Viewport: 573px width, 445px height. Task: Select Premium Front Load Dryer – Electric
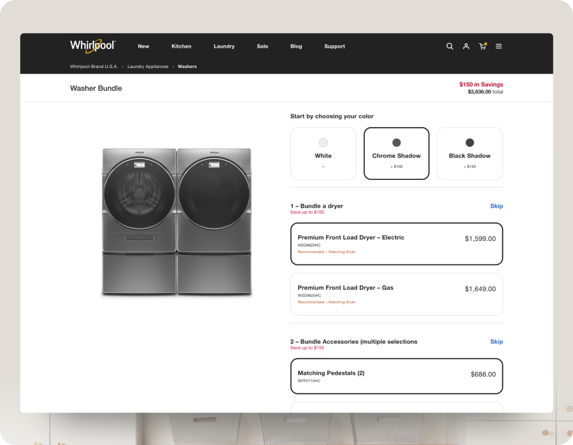pyautogui.click(x=397, y=243)
